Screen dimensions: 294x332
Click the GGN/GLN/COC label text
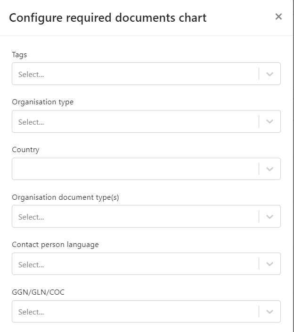[x=38, y=292]
